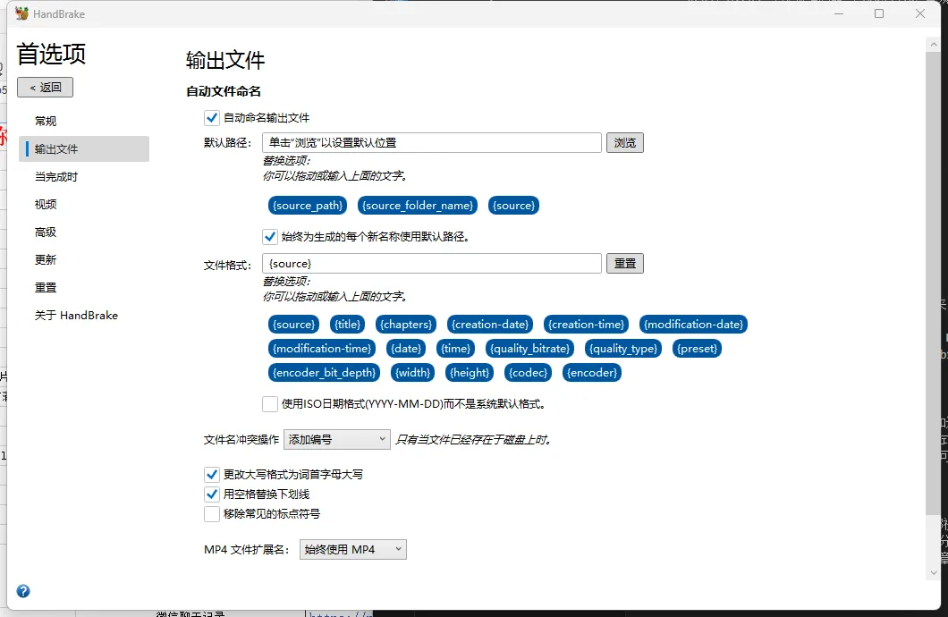Click the {source_folder_name} placeholder tag

click(x=418, y=206)
